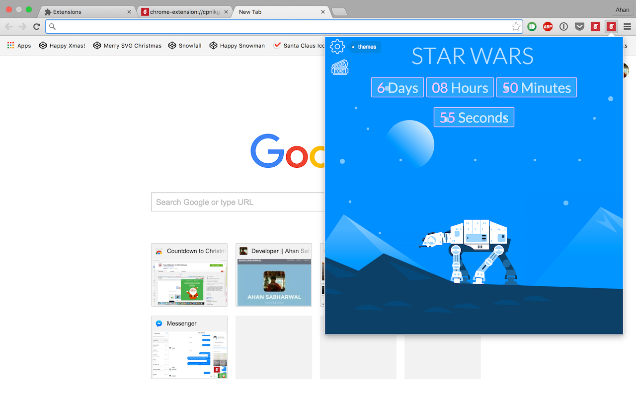The image size is (636, 397).
Task: Close the New Tab tab
Action: point(323,11)
